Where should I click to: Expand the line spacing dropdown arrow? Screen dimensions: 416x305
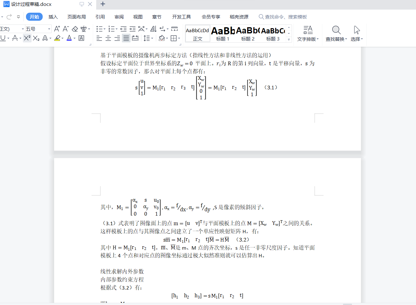152,38
